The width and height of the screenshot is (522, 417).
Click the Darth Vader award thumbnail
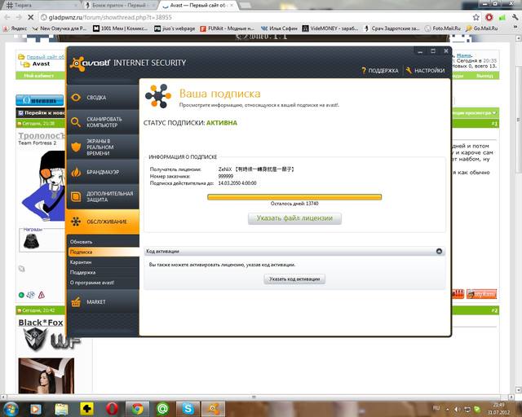click(31, 241)
